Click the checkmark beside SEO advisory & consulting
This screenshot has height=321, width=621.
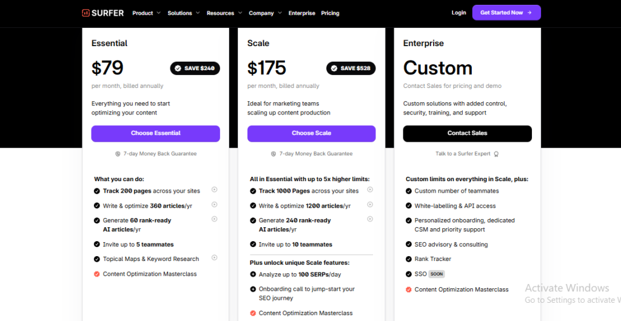point(409,244)
